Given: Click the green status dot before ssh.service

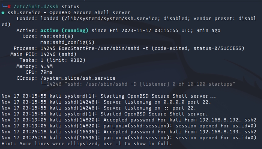Looking at the screenshot, I should click(x=3, y=13).
